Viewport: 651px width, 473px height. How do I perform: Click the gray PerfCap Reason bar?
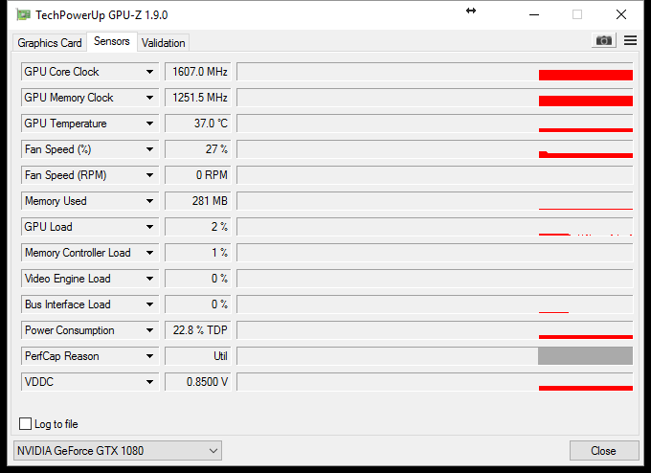[x=585, y=356]
